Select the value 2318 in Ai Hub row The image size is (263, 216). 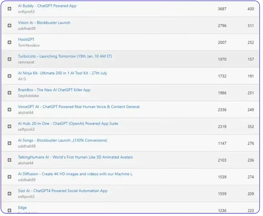[222, 127]
